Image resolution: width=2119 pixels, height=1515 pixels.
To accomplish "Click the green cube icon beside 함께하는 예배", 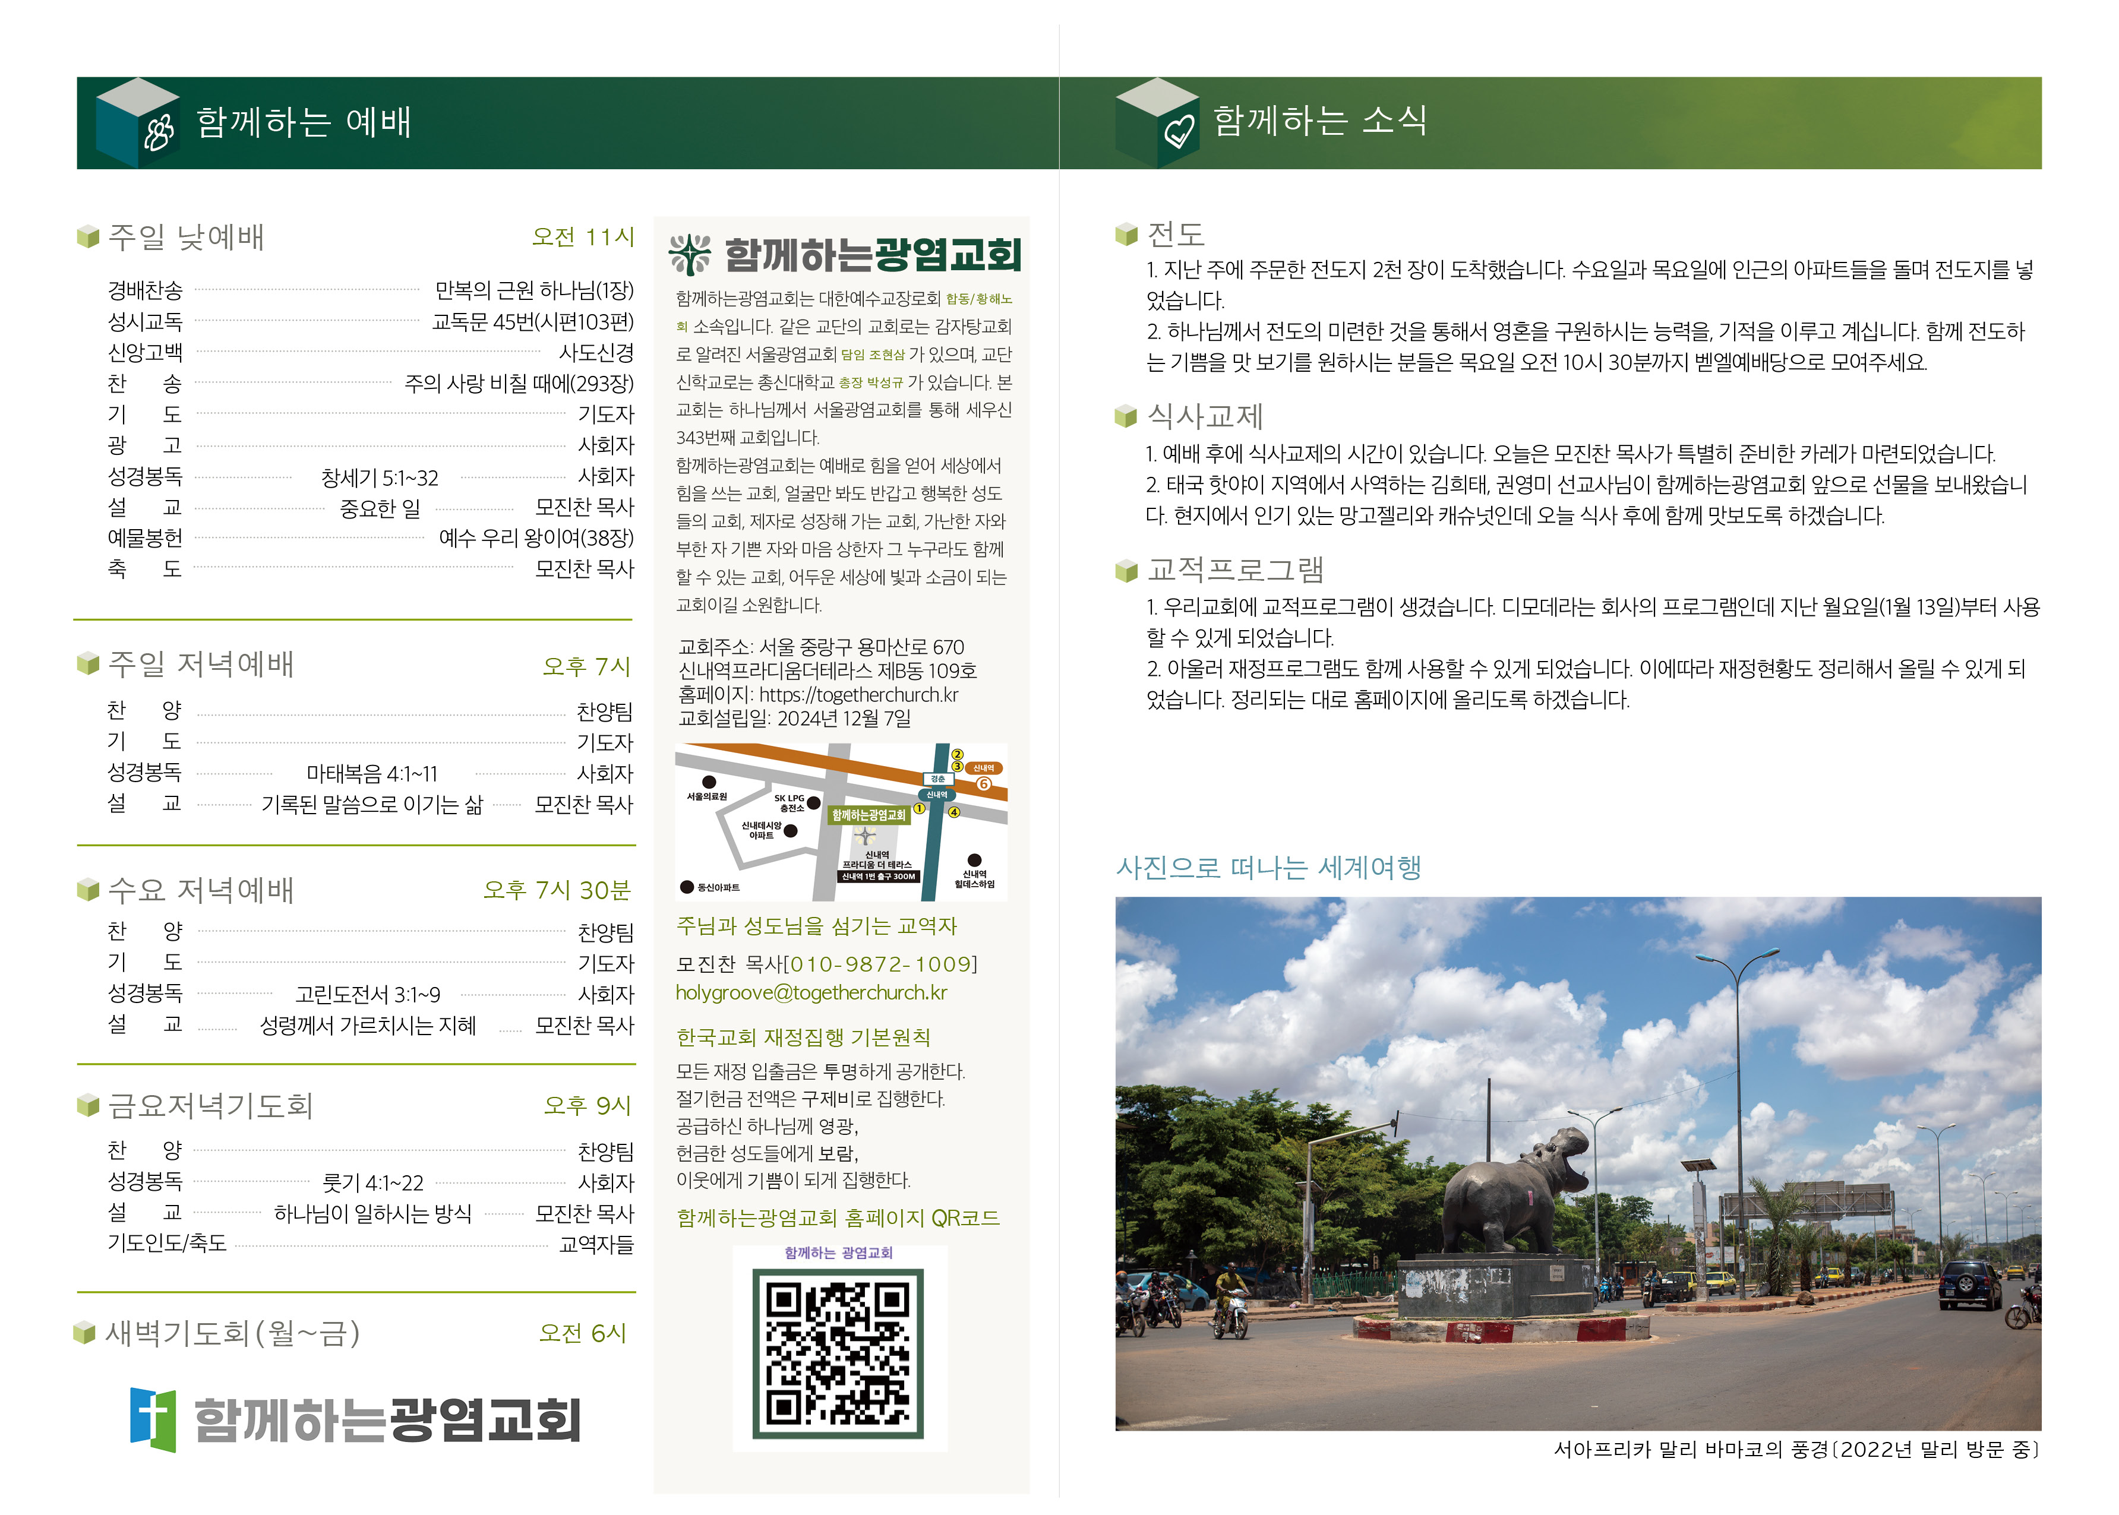I will (137, 122).
